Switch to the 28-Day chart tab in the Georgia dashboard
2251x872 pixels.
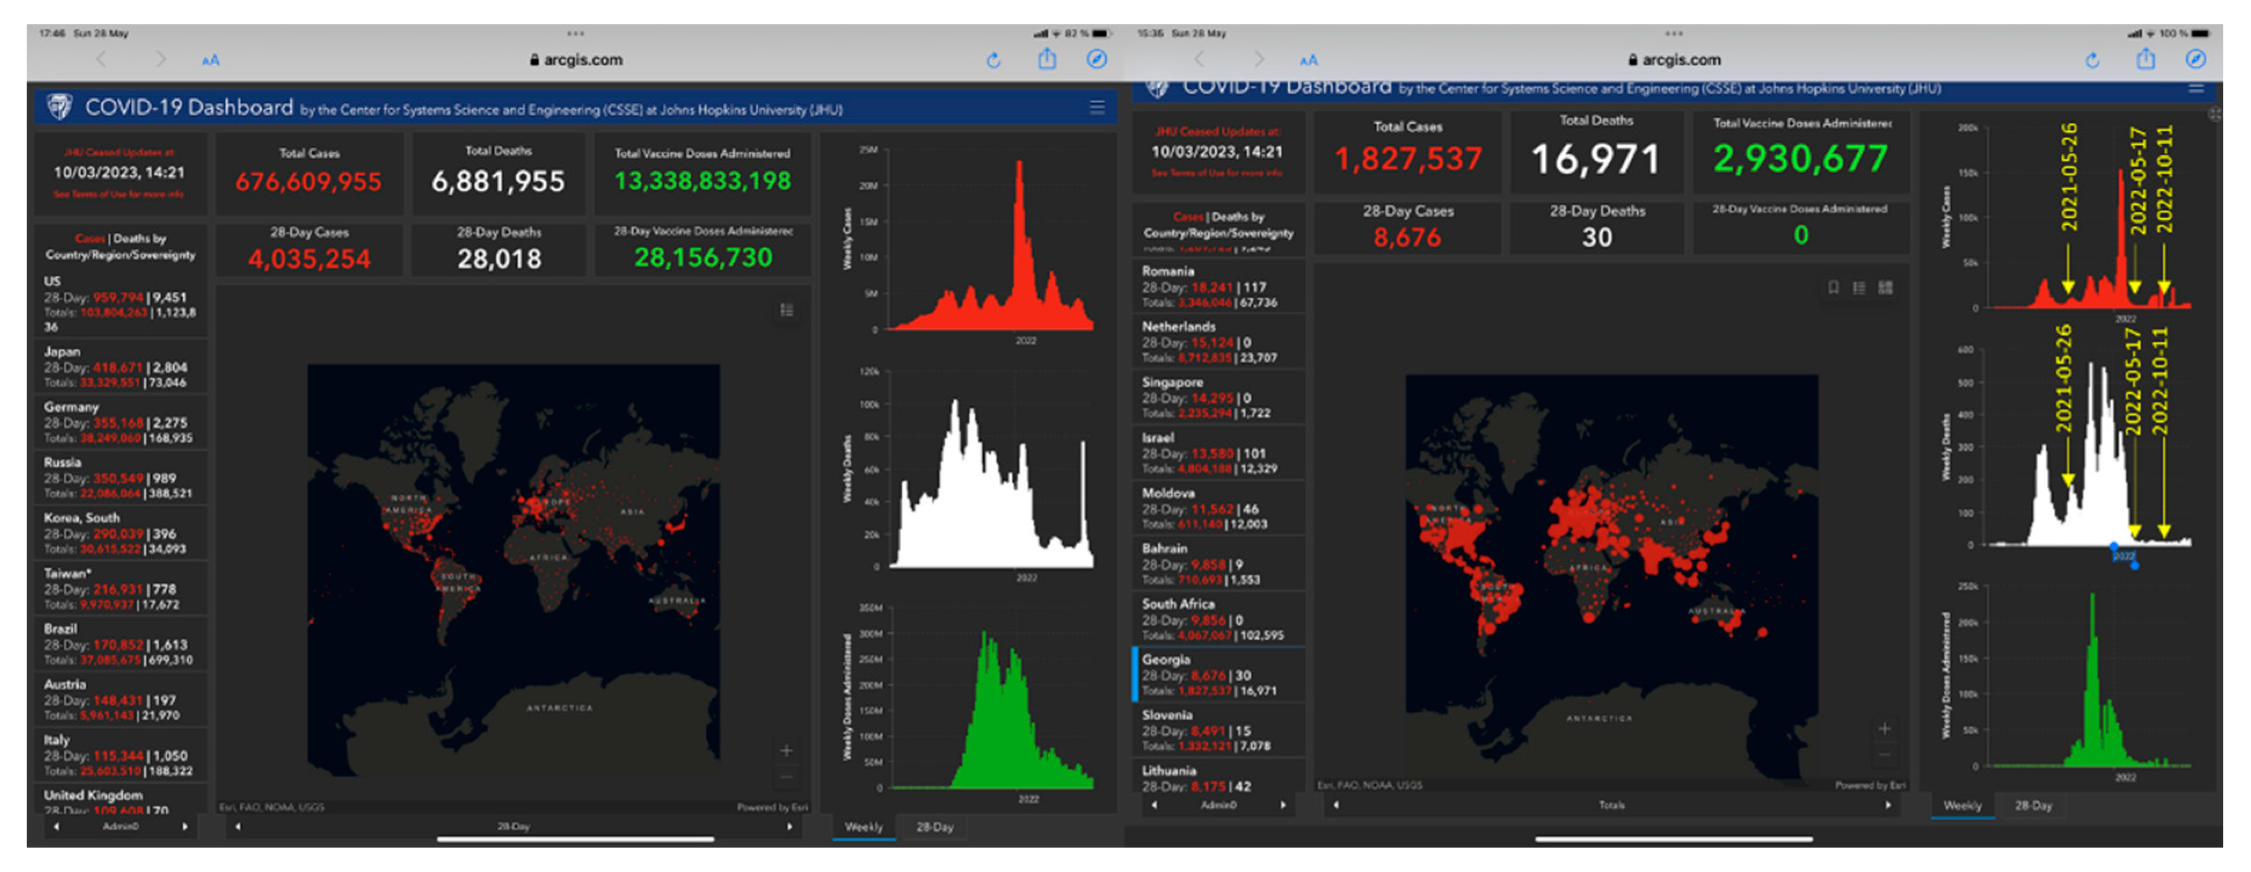click(x=2033, y=805)
